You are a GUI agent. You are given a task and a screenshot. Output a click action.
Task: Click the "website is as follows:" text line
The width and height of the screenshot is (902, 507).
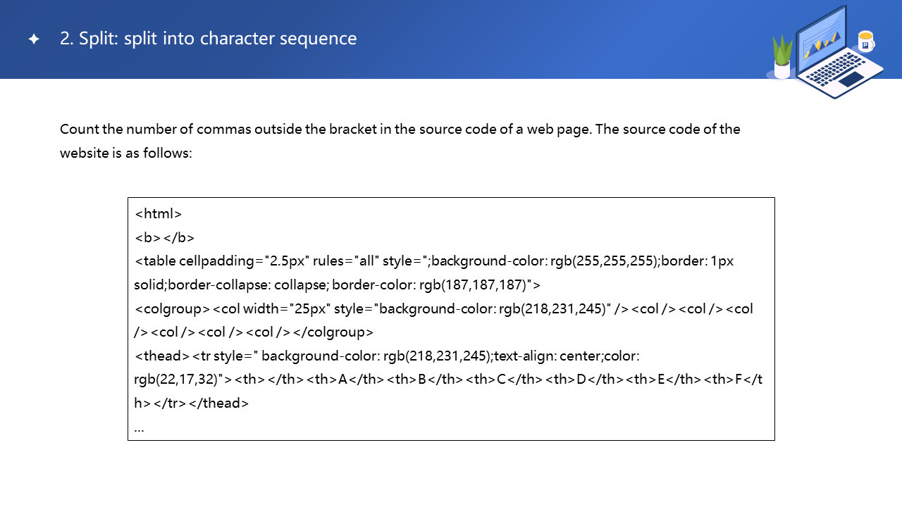pyautogui.click(x=125, y=153)
